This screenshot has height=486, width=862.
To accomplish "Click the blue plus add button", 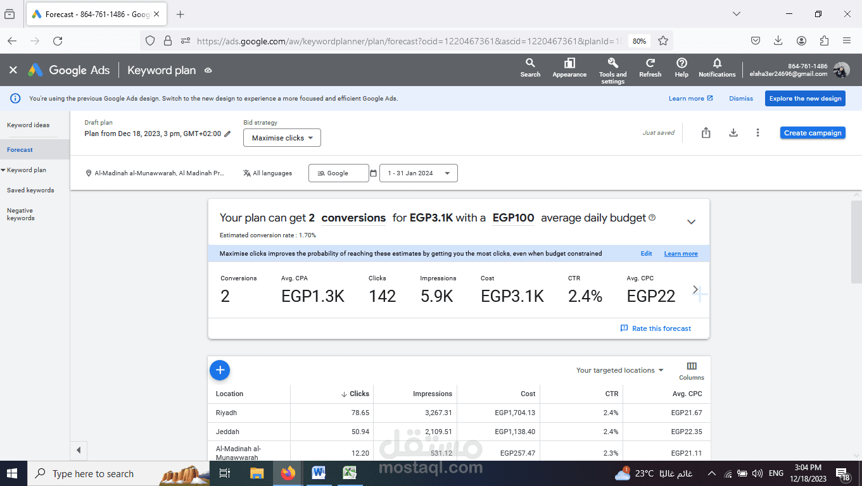I will pos(220,370).
